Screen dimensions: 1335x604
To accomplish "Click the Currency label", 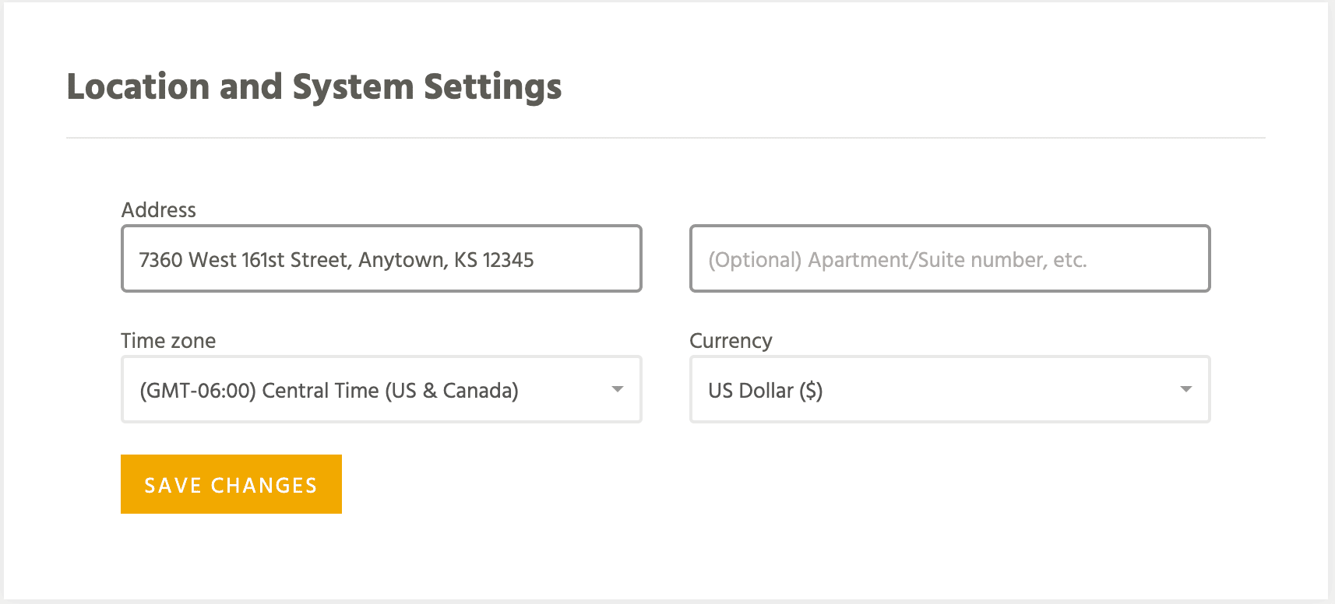I will [x=731, y=341].
